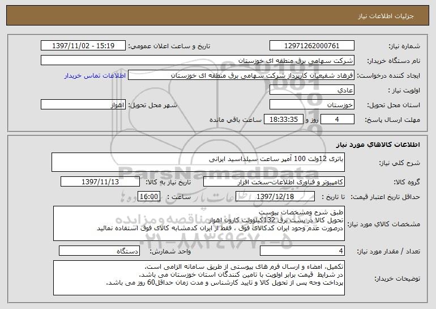The image size is (436, 309).
Task: Click the request number field 12971262000761
Action: [x=311, y=46]
